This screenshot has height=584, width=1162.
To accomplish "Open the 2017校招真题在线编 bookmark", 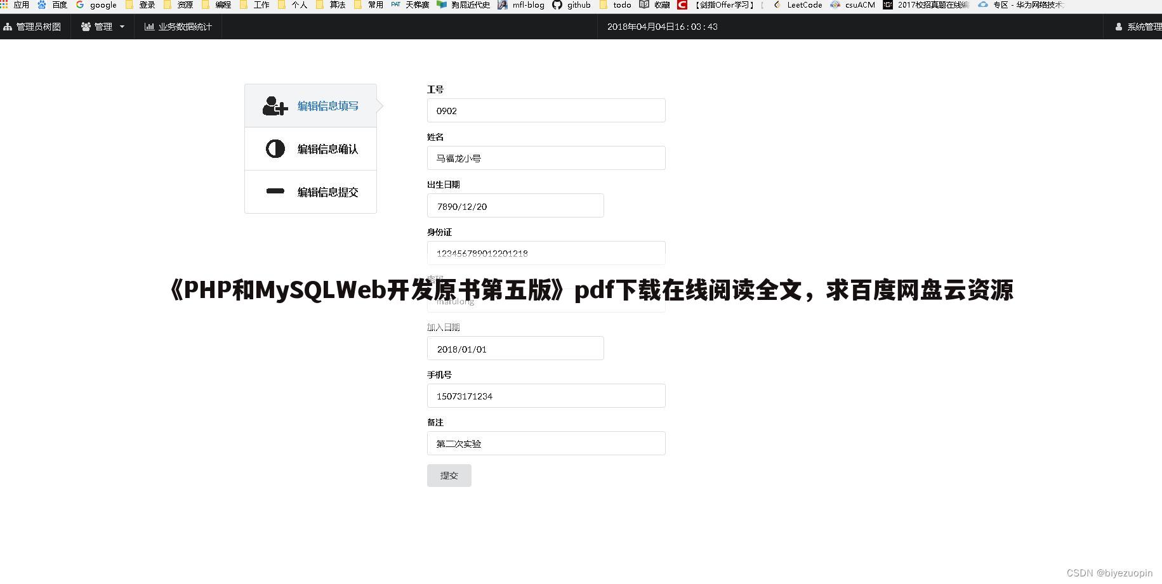I will (x=927, y=5).
